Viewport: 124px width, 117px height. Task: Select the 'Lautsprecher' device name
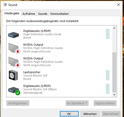coord(32,72)
